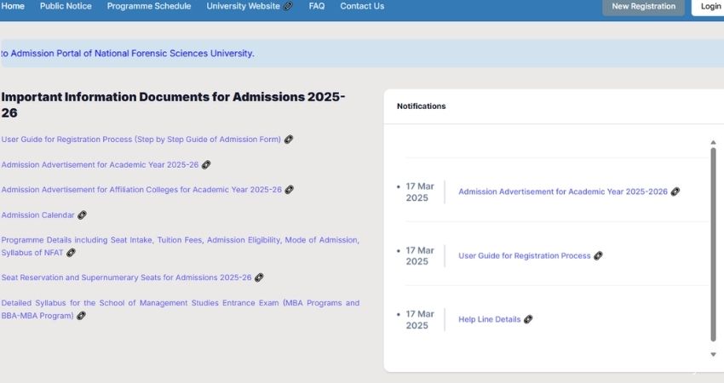Open the Home nav item
Screen dimensions: 724x383
(x=13, y=6)
